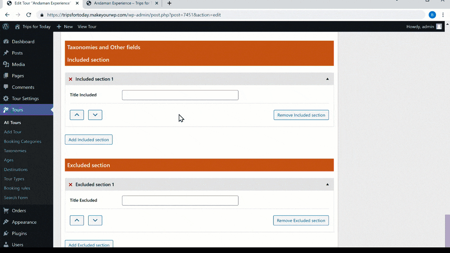Viewport: 450px width, 253px height.
Task: Collapse Excluded section 1 panel
Action: (x=327, y=184)
